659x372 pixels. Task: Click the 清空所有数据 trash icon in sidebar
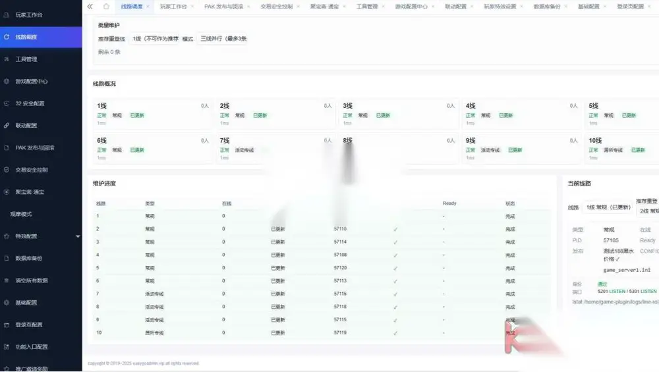coord(7,280)
